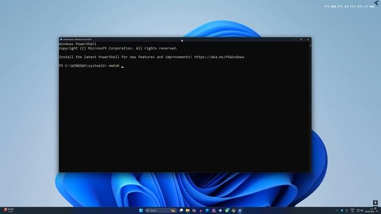The height and width of the screenshot is (214, 381).
Task: Click the "Administrator: Windows PowerShell" title text
Action: [x=77, y=39]
